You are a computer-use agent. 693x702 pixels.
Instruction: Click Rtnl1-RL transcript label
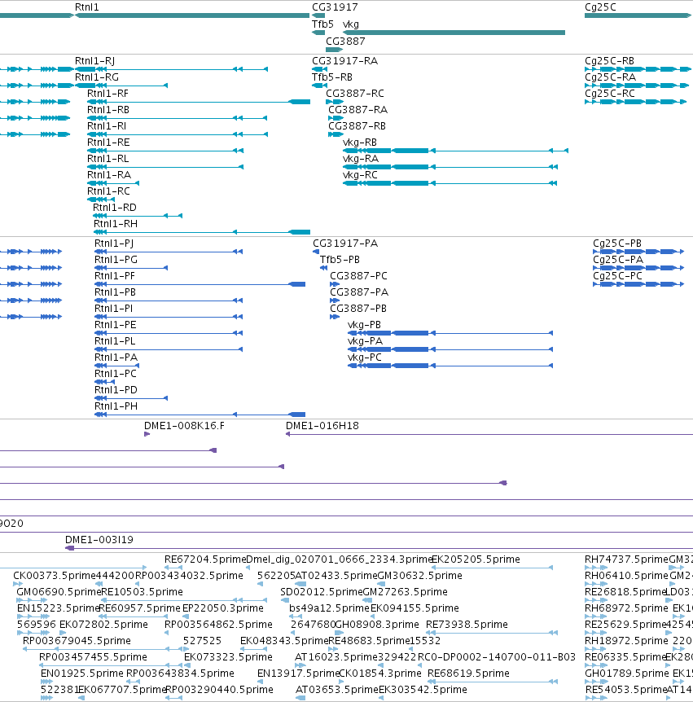tap(107, 159)
